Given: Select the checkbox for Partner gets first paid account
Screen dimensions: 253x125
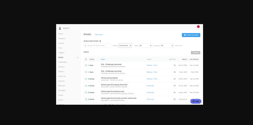Looking at the screenshot, I should point(86,92).
